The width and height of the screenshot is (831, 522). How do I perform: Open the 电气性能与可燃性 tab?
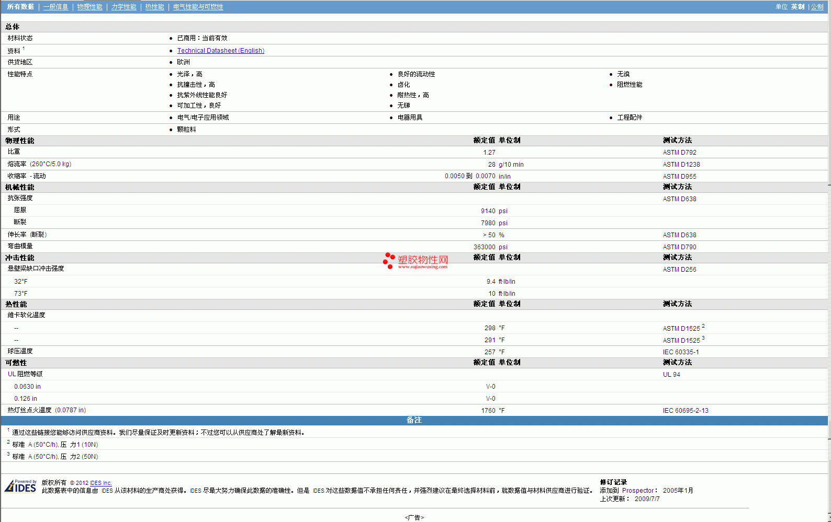[x=198, y=7]
